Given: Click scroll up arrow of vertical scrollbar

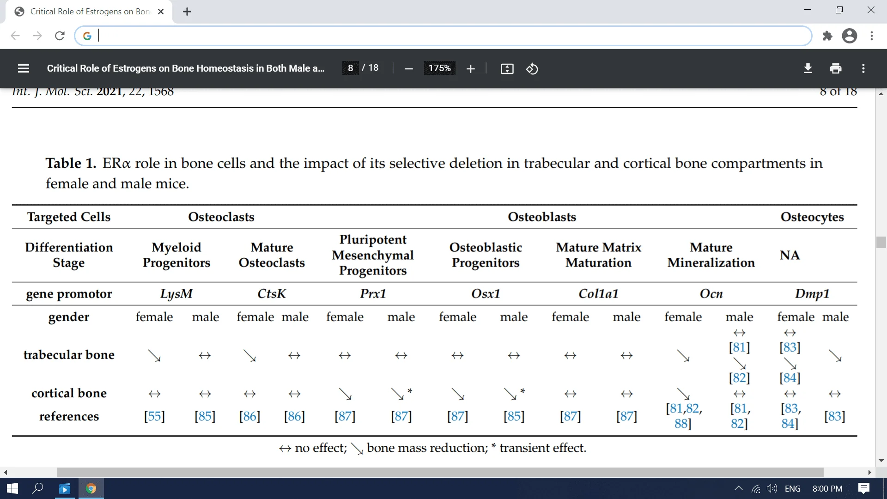Looking at the screenshot, I should [x=881, y=93].
